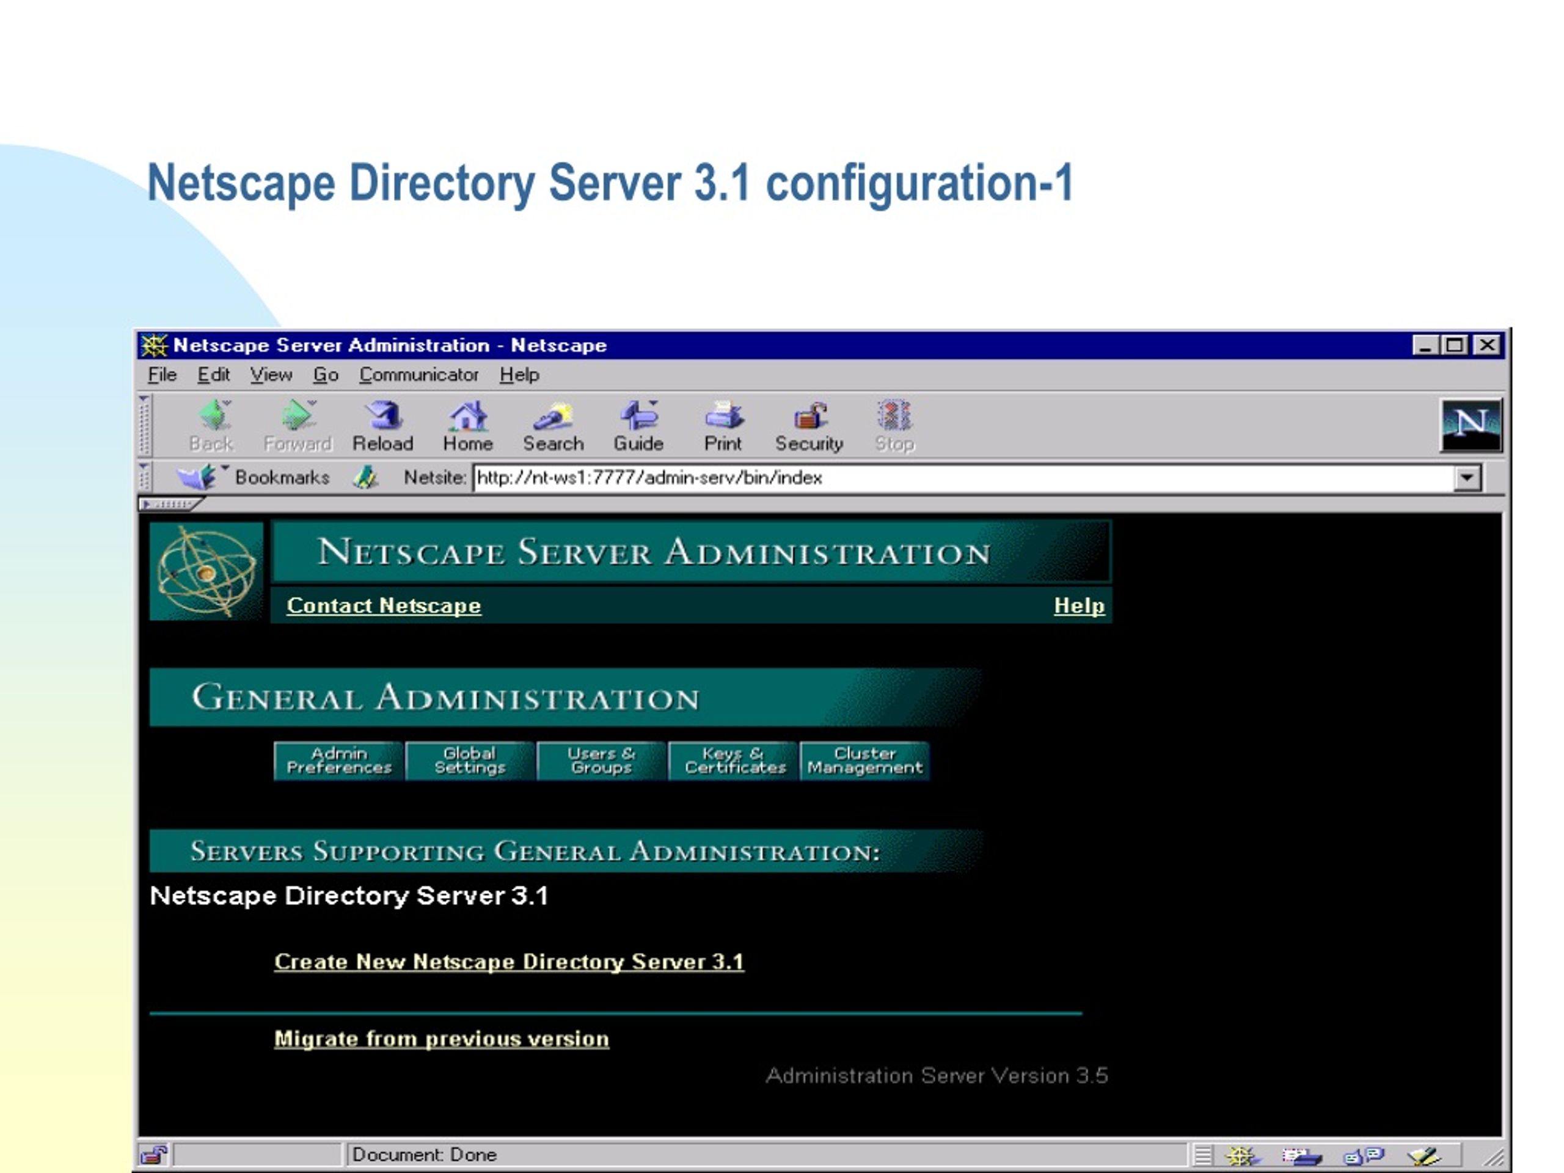Screen dimensions: 1564x1173
Task: Open the View menu
Action: click(x=271, y=375)
